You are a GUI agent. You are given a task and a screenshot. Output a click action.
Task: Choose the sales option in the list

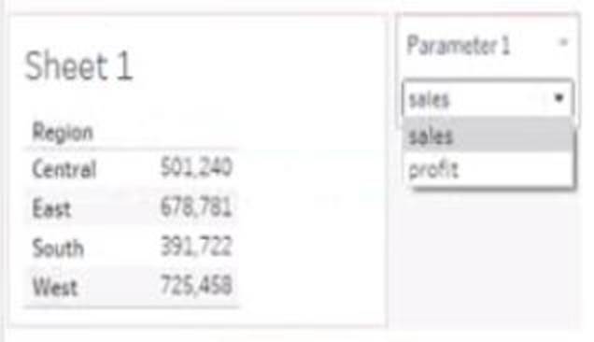click(488, 135)
